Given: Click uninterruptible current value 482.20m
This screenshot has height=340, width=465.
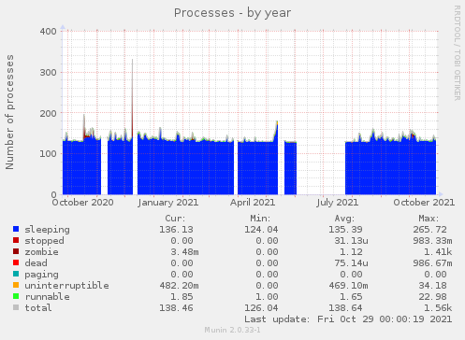Looking at the screenshot, I should pyautogui.click(x=179, y=286).
